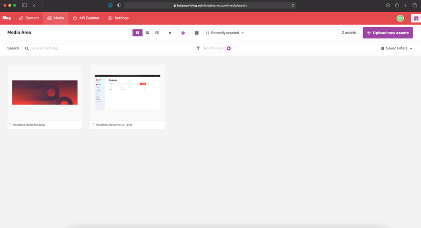Adjust the thumbnail size slider handle
Screen dimensions: 421x228
click(x=183, y=33)
